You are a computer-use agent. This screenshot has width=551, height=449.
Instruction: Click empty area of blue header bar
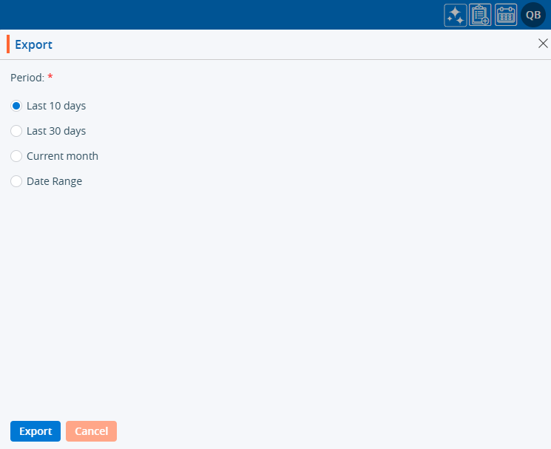tap(222, 15)
